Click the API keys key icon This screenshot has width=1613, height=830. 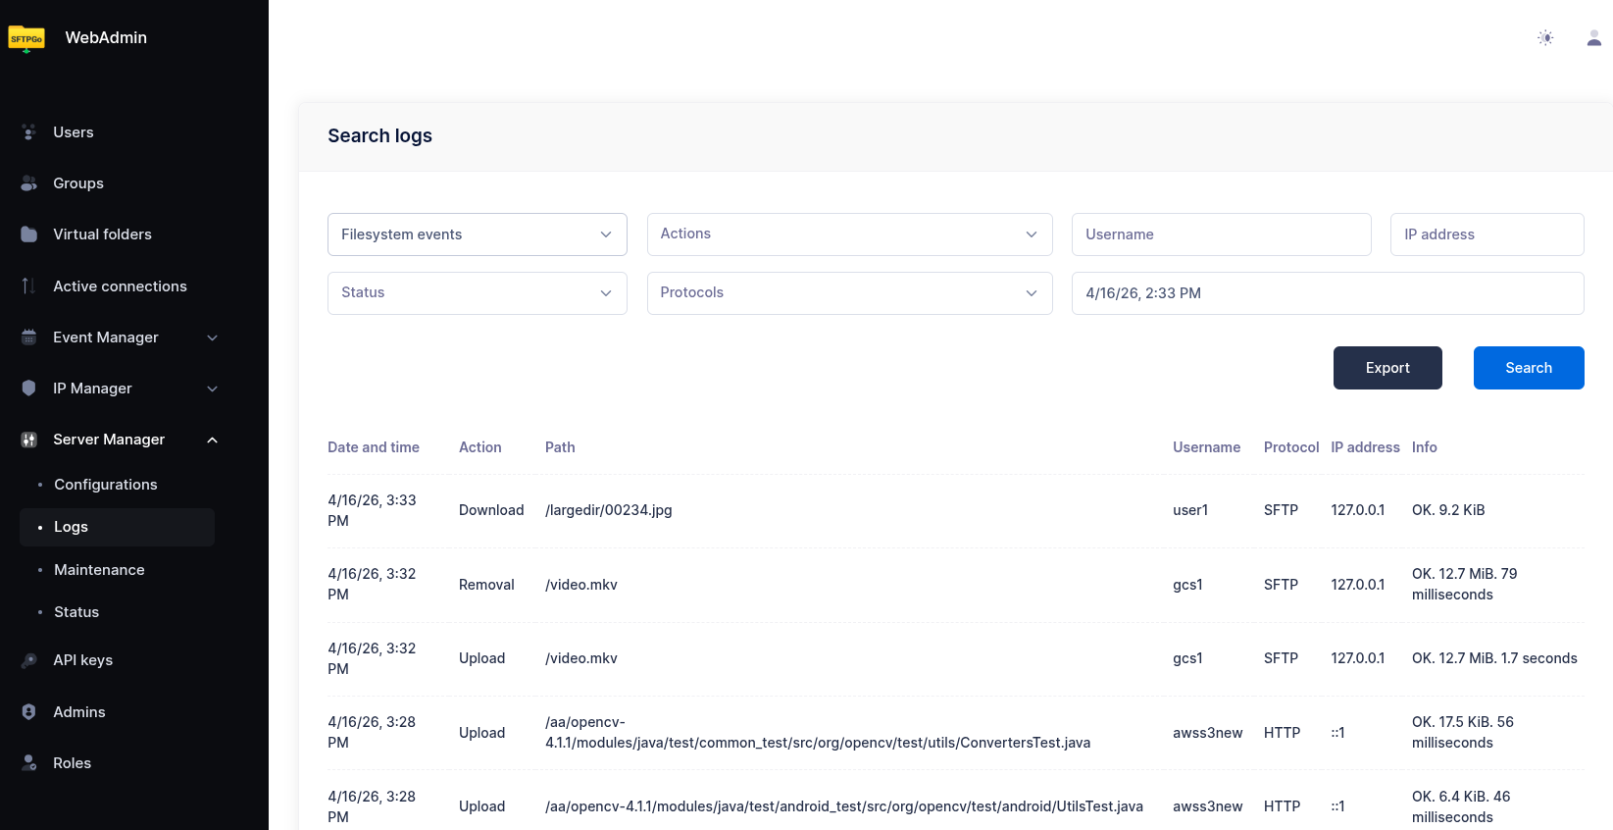point(29,660)
